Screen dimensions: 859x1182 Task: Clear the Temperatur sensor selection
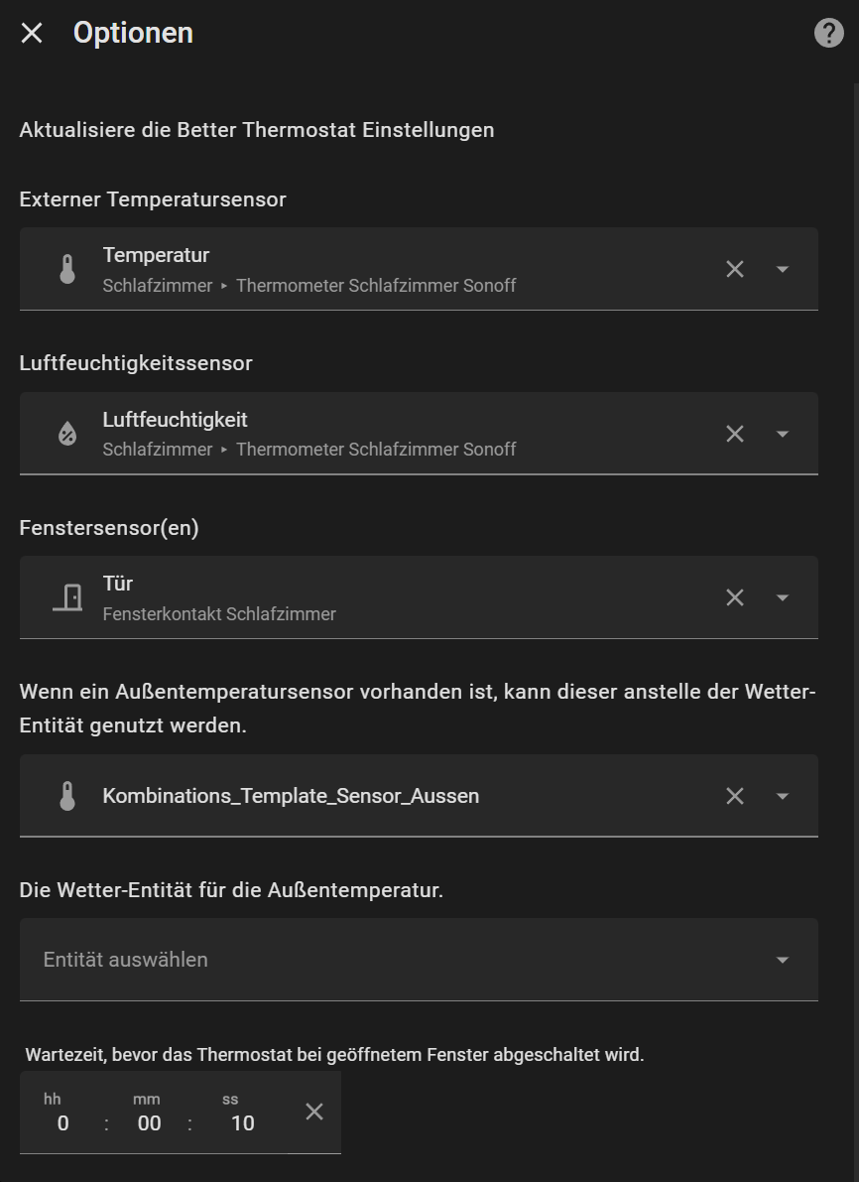tap(735, 269)
